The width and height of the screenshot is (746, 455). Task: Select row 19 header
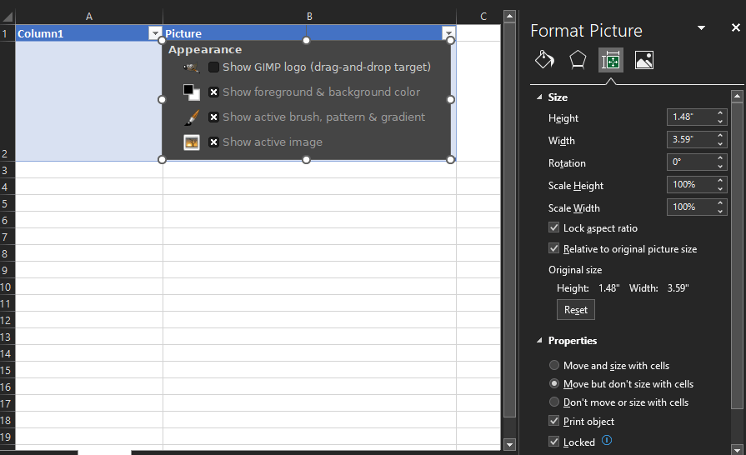click(x=8, y=437)
